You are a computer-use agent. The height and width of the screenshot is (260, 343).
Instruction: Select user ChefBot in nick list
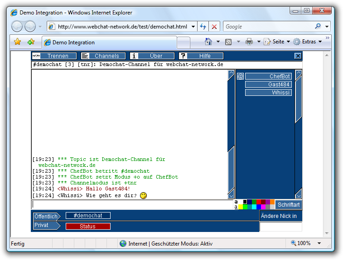(x=268, y=76)
